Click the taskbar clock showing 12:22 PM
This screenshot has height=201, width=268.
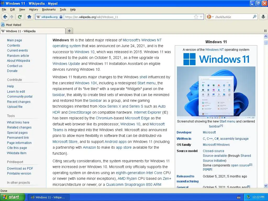click(x=258, y=197)
